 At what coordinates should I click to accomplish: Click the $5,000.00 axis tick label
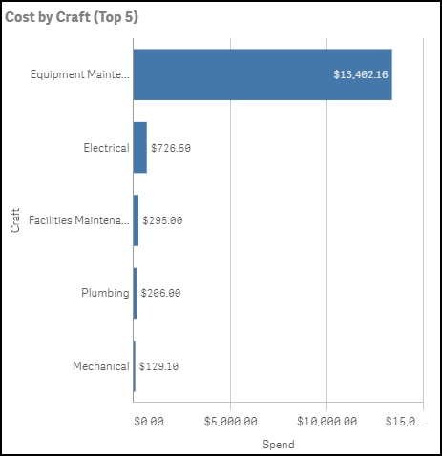[231, 422]
